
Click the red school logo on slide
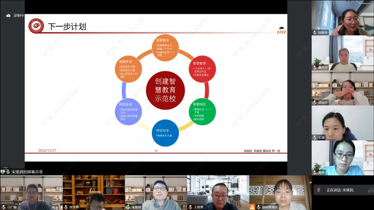36,26
